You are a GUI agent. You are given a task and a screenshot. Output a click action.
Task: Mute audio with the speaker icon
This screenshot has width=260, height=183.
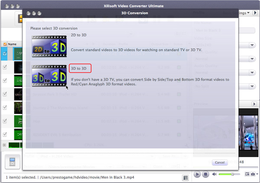point(214,174)
